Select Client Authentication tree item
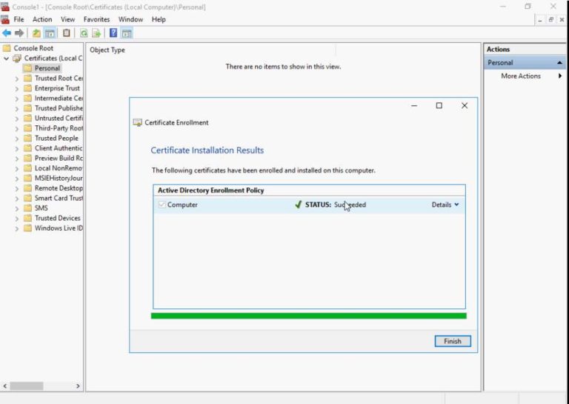569x404 pixels. 59,148
